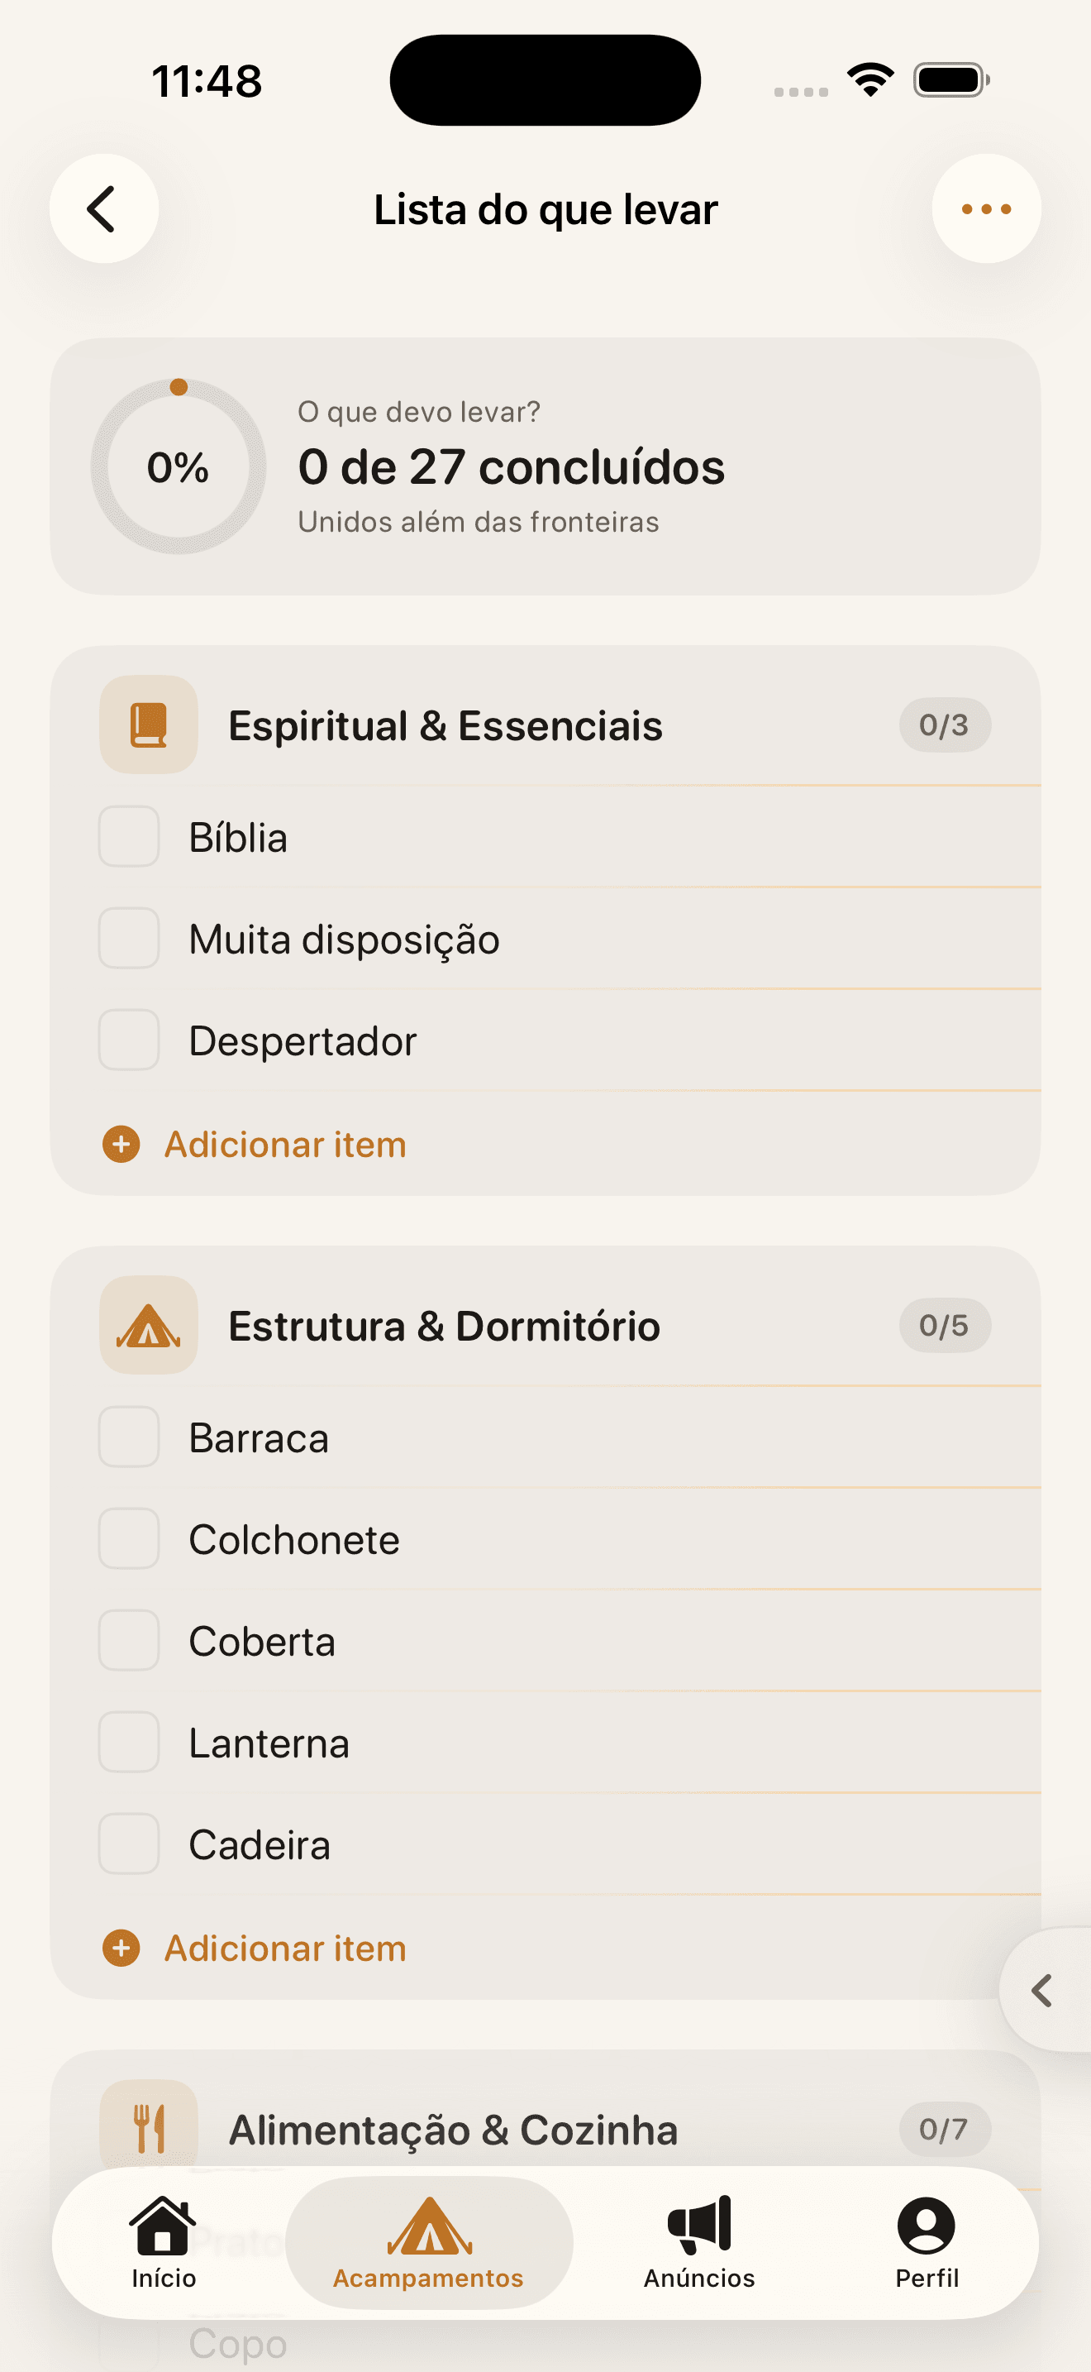Tap the 0% circular progress ring
Screen dimensions: 1091x2372
[x=179, y=466]
